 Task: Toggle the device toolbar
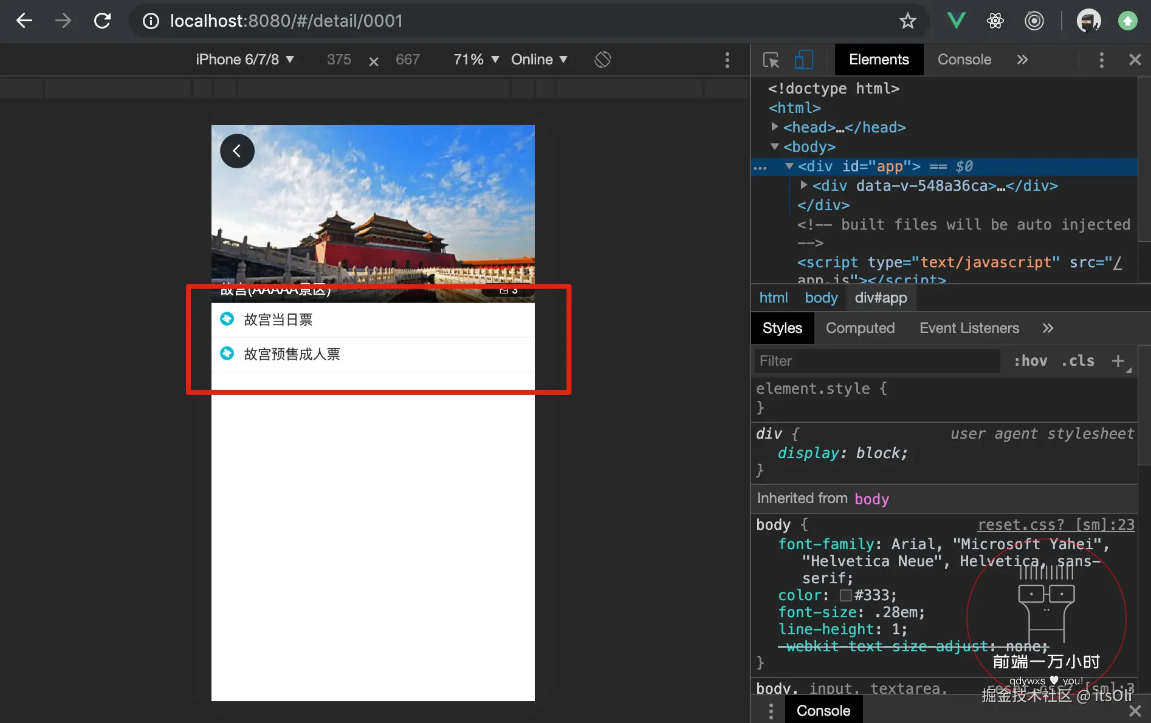click(x=804, y=60)
